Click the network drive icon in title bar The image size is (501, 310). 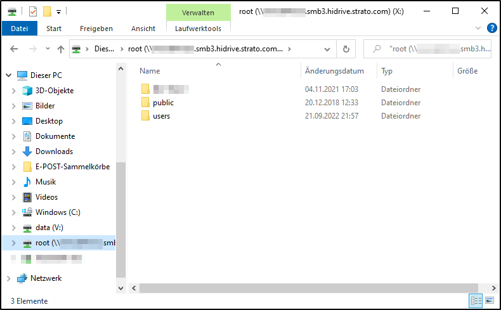click(12, 12)
